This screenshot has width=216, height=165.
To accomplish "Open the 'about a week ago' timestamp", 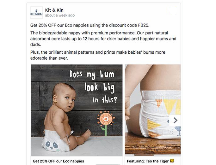I will 60,15.
